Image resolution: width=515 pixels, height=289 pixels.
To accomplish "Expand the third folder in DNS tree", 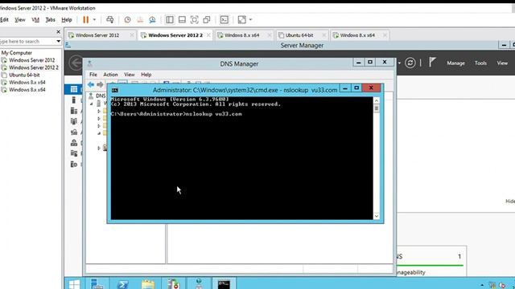I will (x=99, y=126).
